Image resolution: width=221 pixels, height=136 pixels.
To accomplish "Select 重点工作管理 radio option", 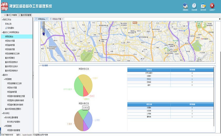I will [x=5, y=15].
